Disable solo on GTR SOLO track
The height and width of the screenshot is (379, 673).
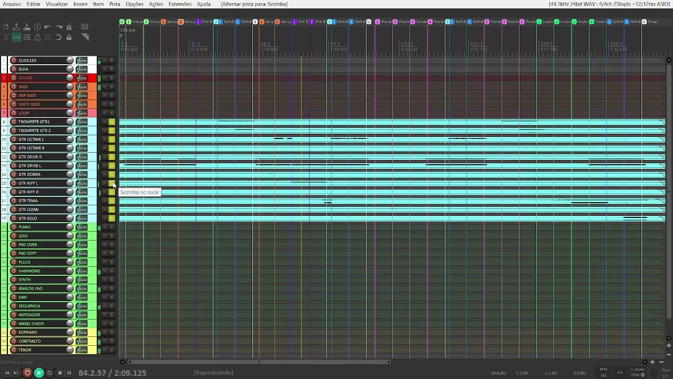click(111, 218)
